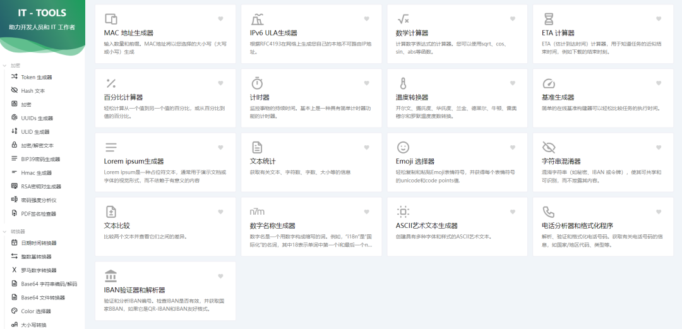This screenshot has height=329, width=682.
Task: Click the stopwatch icon on 计时器 card
Action: (257, 83)
